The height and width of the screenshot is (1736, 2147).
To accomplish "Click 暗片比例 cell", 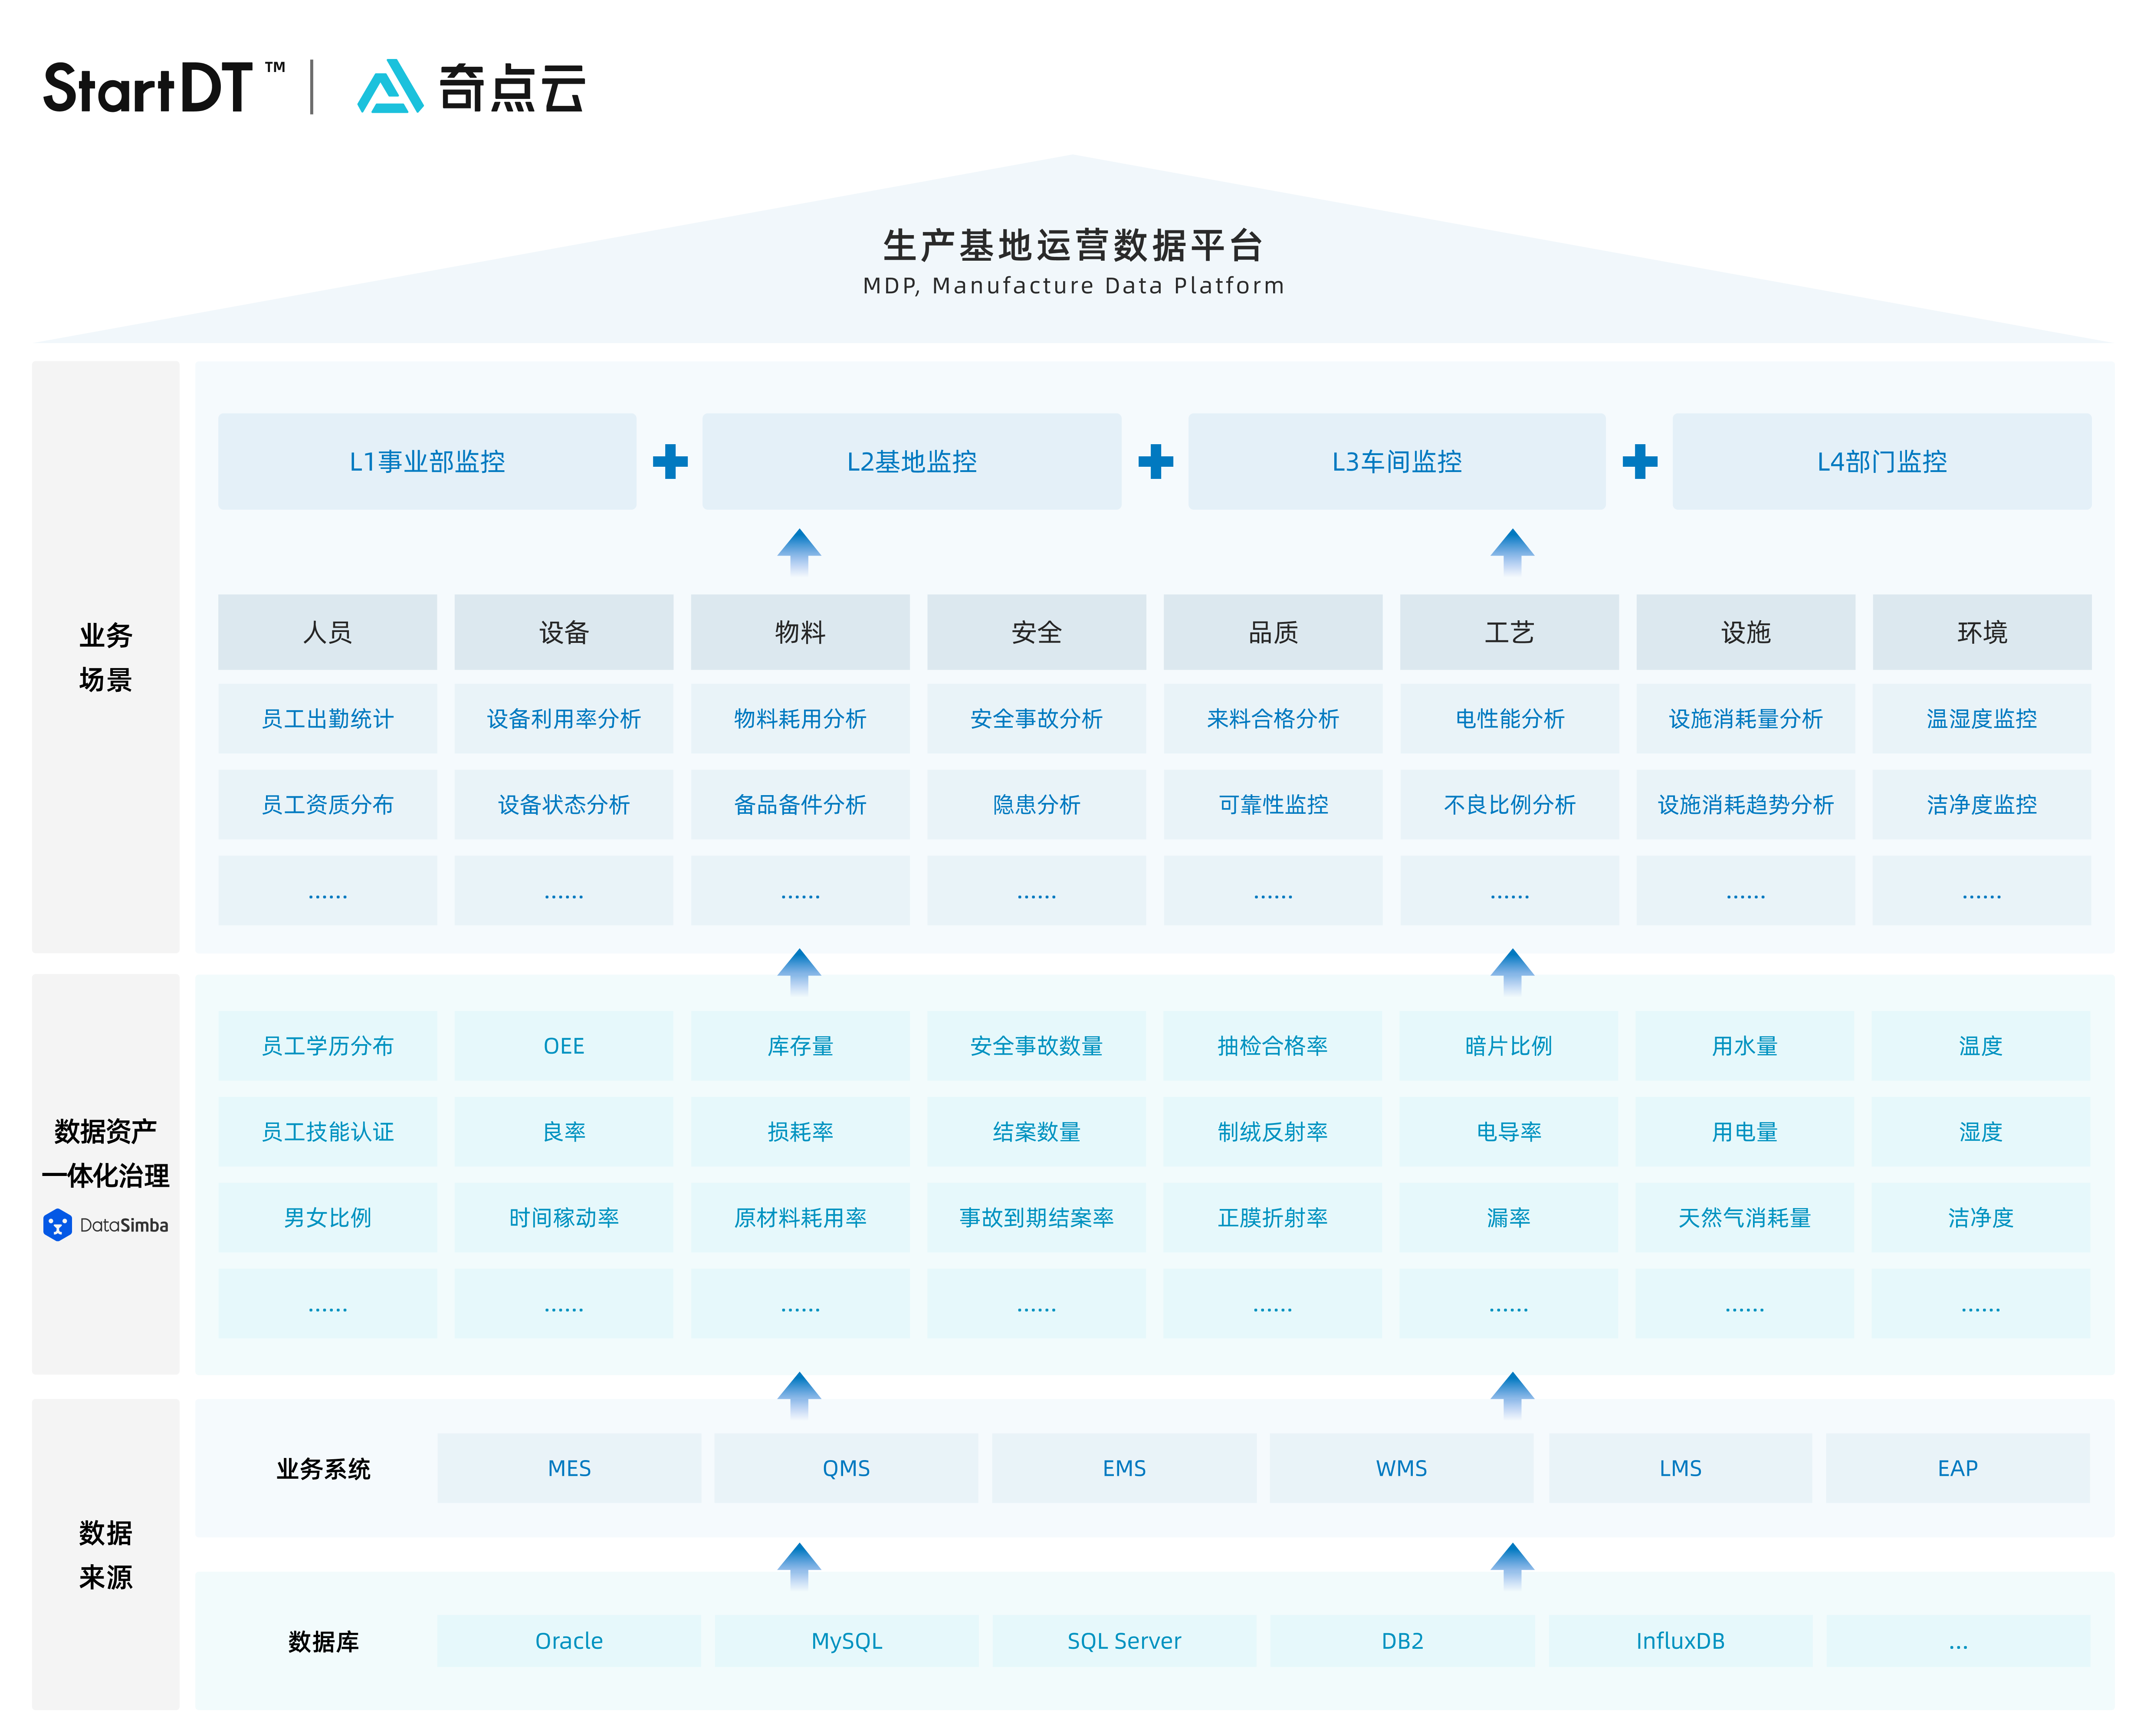I will 1509,1045.
